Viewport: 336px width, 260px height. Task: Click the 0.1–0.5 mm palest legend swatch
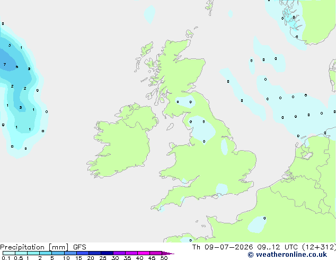tap(9, 253)
